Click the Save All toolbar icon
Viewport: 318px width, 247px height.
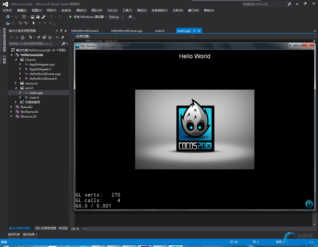[43, 17]
